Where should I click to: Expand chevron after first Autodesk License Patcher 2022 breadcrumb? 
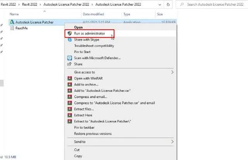coord(92,5)
